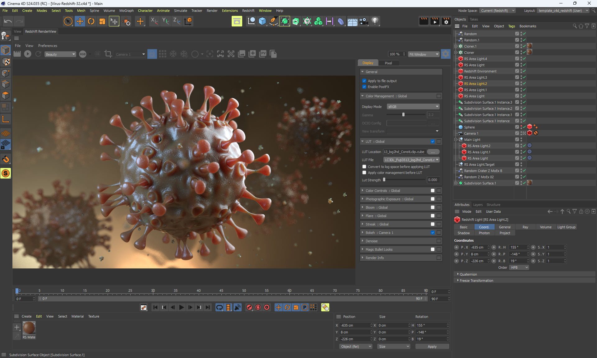
Task: Click the Scale tool icon
Action: (x=102, y=21)
